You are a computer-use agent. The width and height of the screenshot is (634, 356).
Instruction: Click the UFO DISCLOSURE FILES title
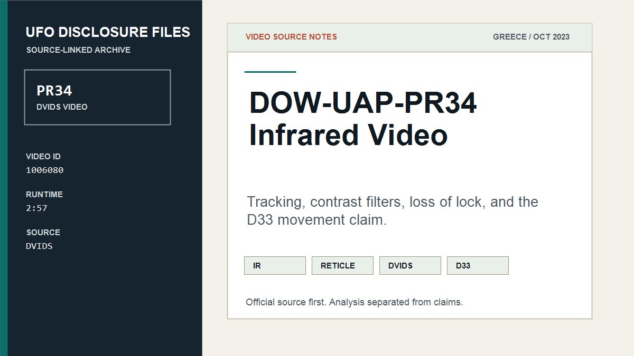pos(108,32)
